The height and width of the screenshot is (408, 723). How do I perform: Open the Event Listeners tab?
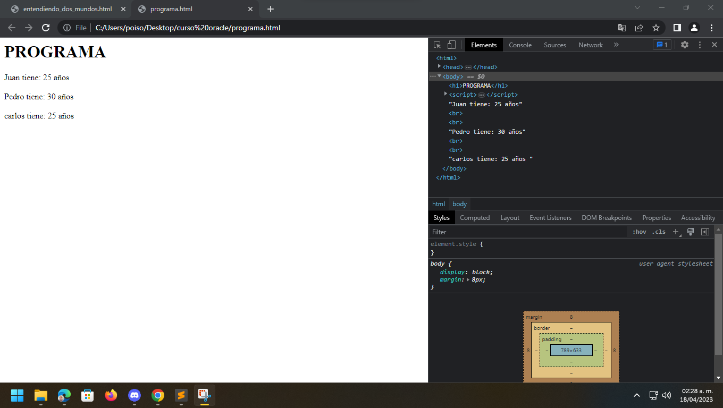coord(550,218)
